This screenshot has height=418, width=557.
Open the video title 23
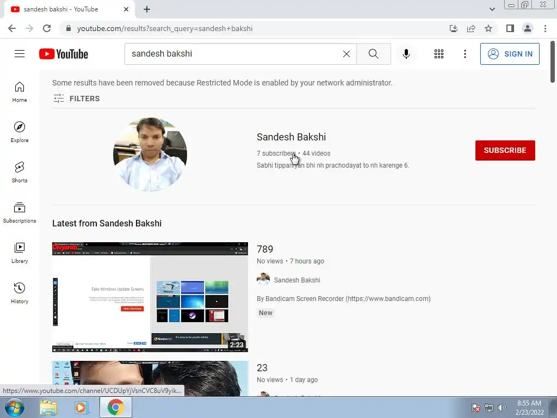click(262, 368)
